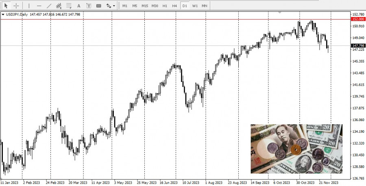Viewport: 366px width, 186px height.
Task: Switch chart to MN monthly timeframe
Action: tap(205, 6)
